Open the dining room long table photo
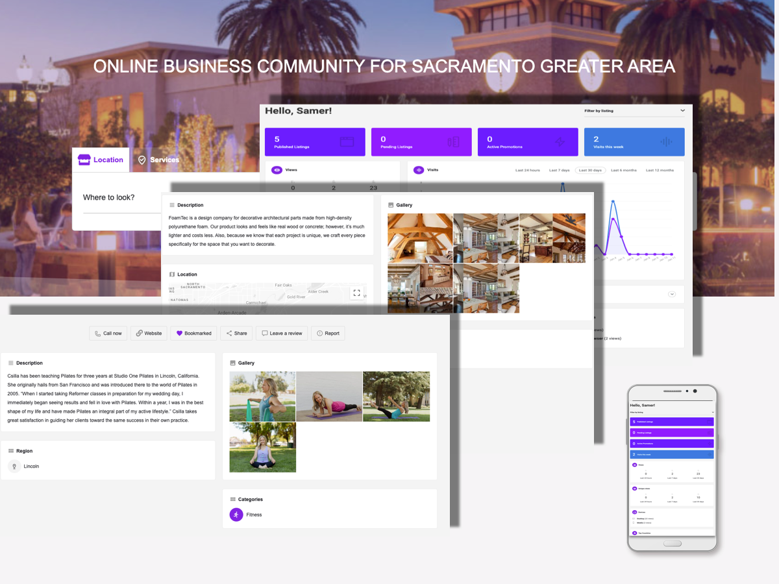779x584 pixels. [420, 288]
